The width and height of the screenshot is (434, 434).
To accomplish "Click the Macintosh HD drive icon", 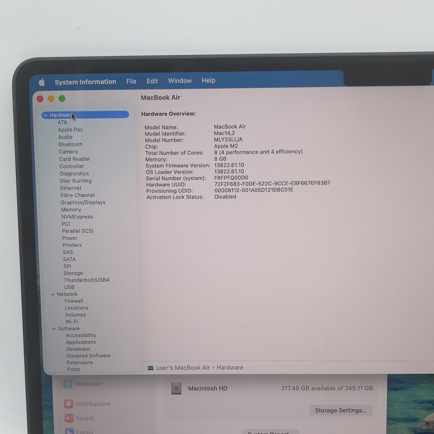I will [x=176, y=388].
